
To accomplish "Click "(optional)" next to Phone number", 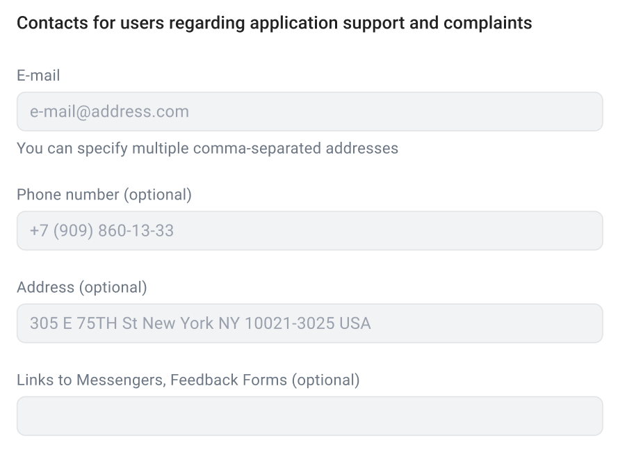I will click(158, 195).
